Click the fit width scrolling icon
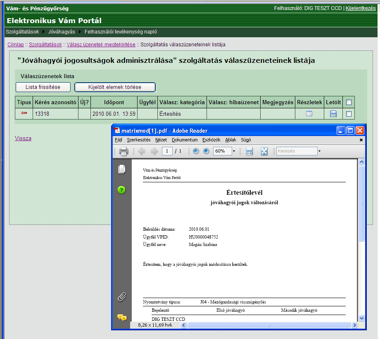The height and width of the screenshot is (339, 380). coord(249,151)
